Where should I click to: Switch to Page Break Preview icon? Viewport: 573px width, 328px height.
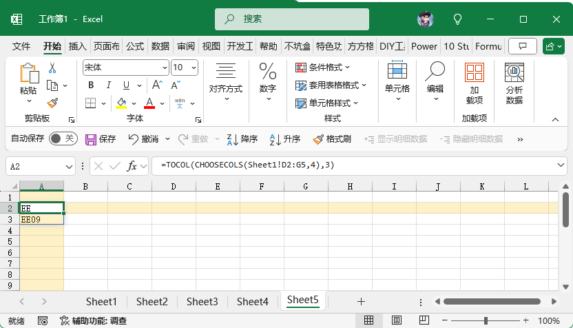[x=424, y=320]
